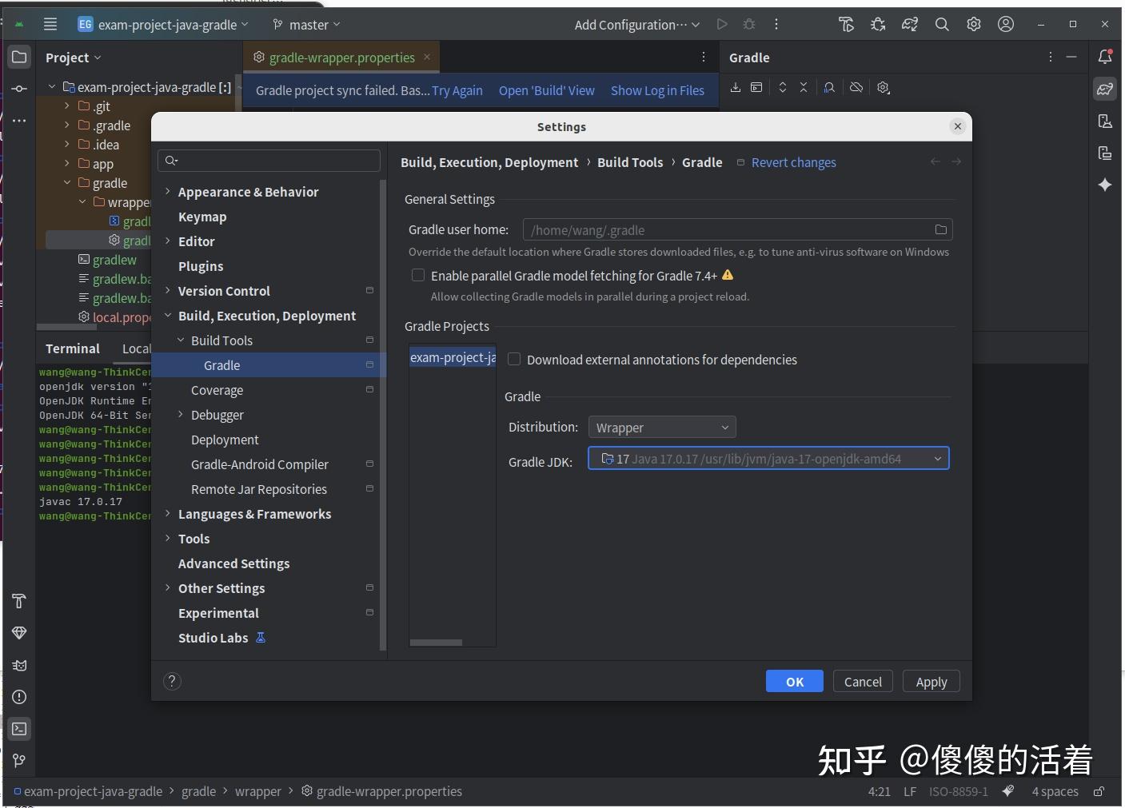This screenshot has width=1125, height=808.
Task: Click the Gradle user home path field
Action: click(x=720, y=229)
